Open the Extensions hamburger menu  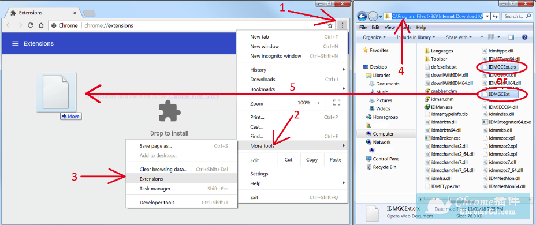click(x=15, y=44)
